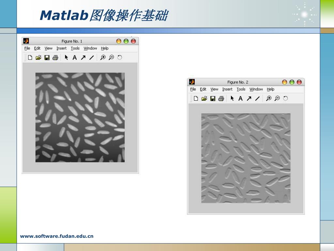Image resolution: width=334 pixels, height=251 pixels.
Task: Close Figure No. 1 with red button
Action: coord(133,41)
